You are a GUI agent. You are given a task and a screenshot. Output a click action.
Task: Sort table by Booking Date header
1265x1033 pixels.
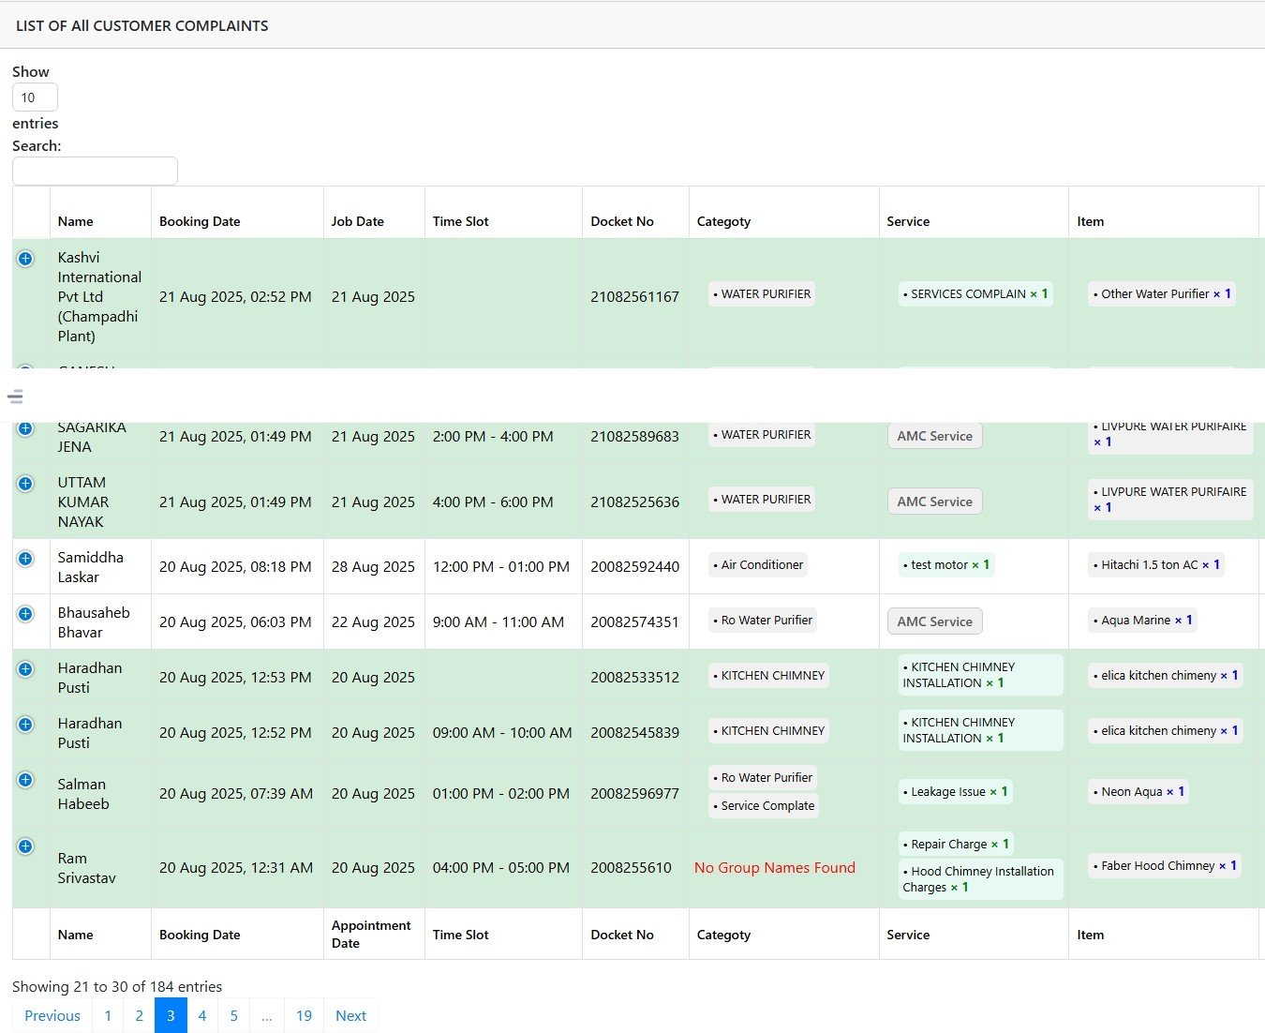(200, 222)
